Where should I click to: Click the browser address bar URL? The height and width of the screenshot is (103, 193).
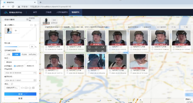[x=51, y=6]
